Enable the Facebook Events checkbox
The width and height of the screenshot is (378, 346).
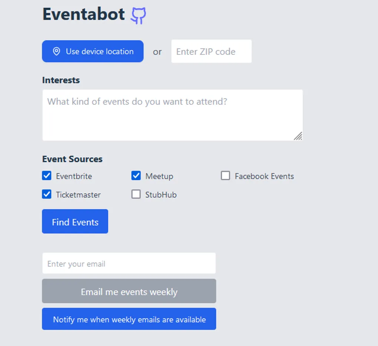(225, 176)
